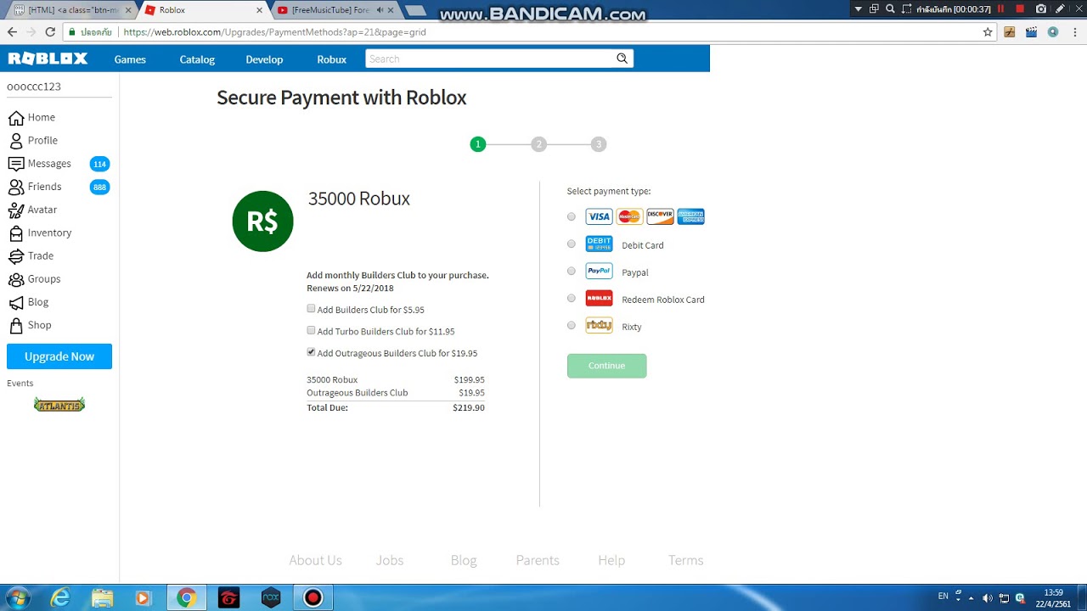Open the Home sidebar icon
The image size is (1087, 611).
(16, 118)
